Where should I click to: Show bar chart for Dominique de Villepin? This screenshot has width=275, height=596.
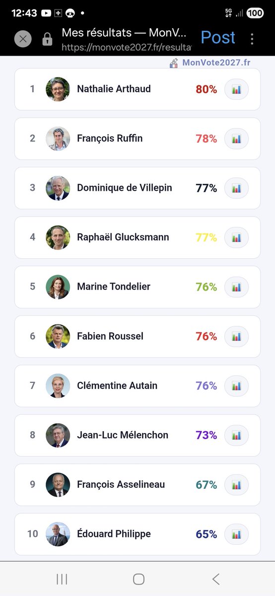click(236, 188)
